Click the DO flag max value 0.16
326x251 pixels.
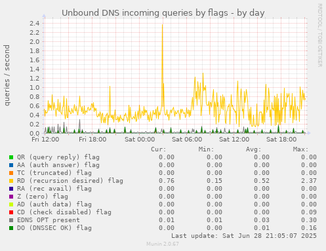308,228
